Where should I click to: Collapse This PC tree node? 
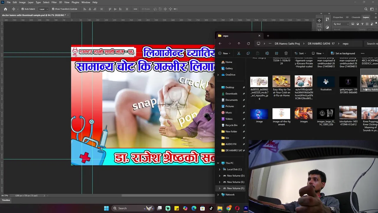[x=218, y=163]
